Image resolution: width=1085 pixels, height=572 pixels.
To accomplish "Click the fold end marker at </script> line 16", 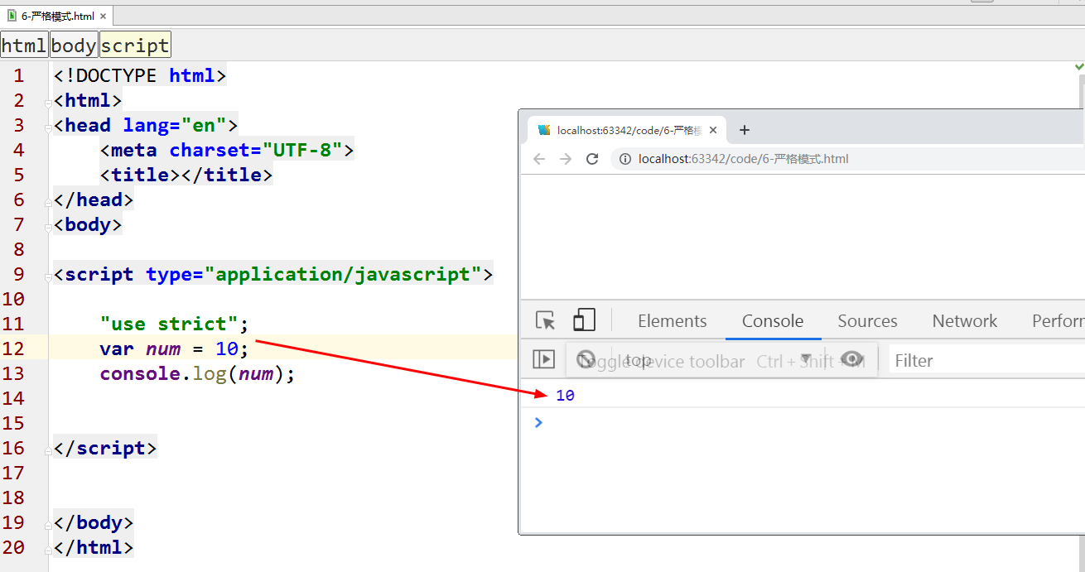I will [48, 449].
